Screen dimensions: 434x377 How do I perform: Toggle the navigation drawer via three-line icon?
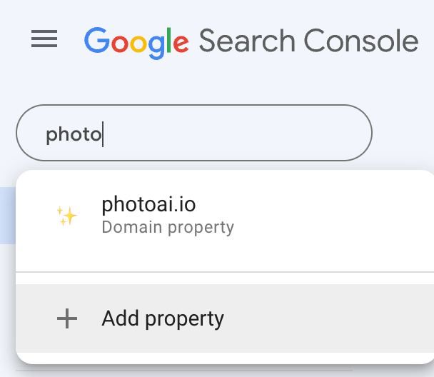click(44, 39)
